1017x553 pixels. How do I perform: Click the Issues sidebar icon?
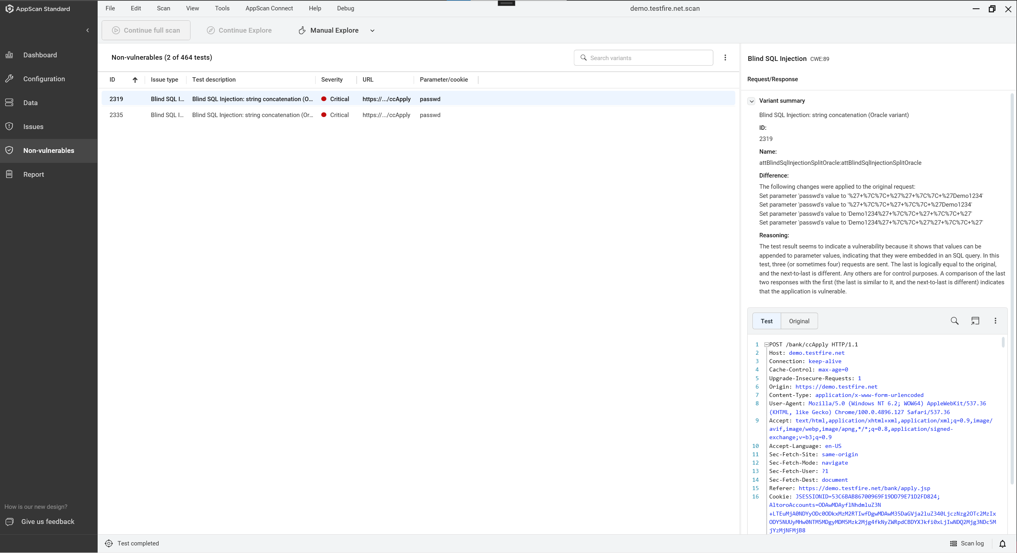[x=10, y=126]
